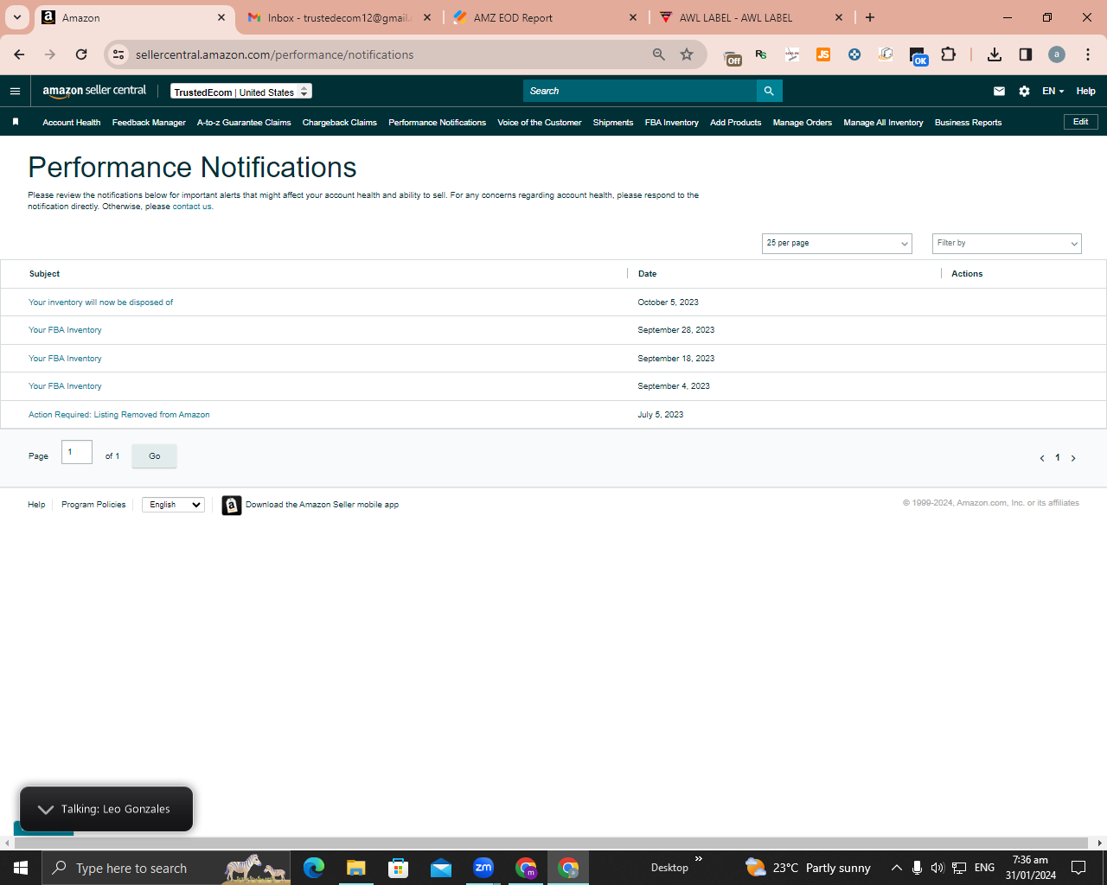The image size is (1107, 885).
Task: Open the Program Policies footer link
Action: (x=93, y=505)
